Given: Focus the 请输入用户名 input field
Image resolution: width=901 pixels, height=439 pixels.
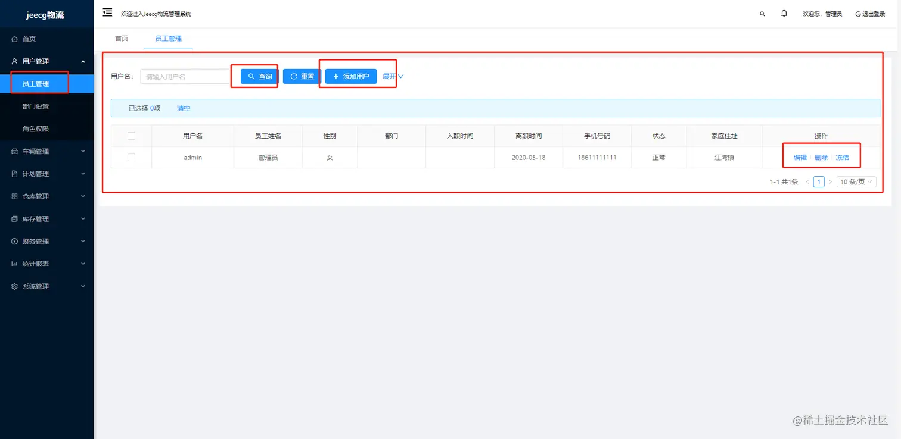Looking at the screenshot, I should tap(185, 76).
